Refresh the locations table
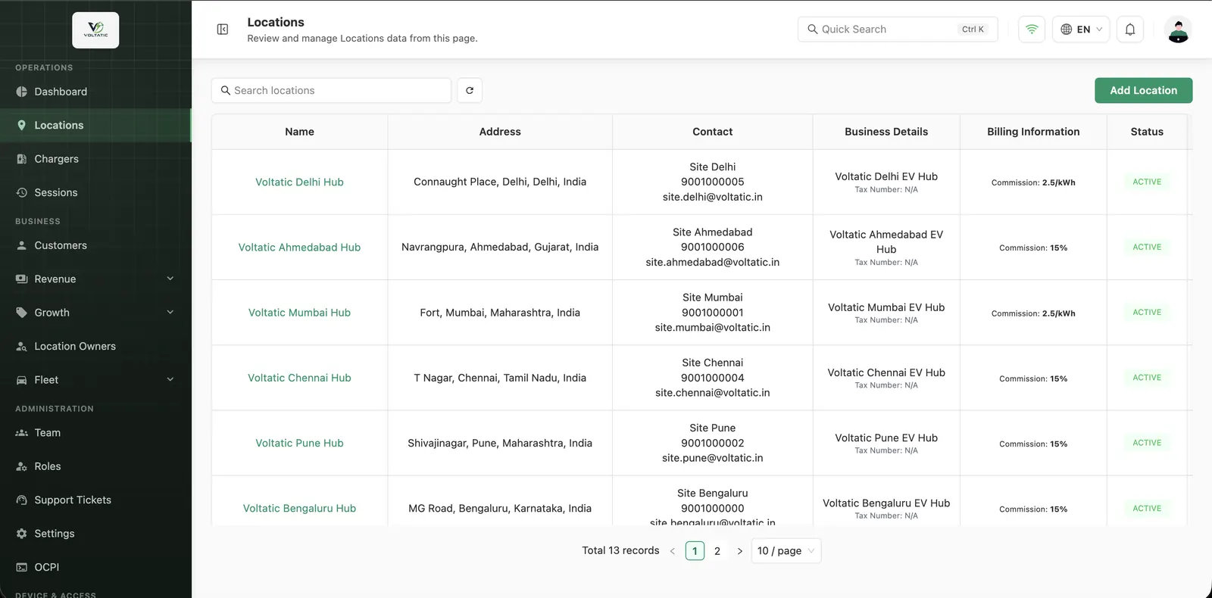This screenshot has width=1212, height=598. [x=470, y=91]
